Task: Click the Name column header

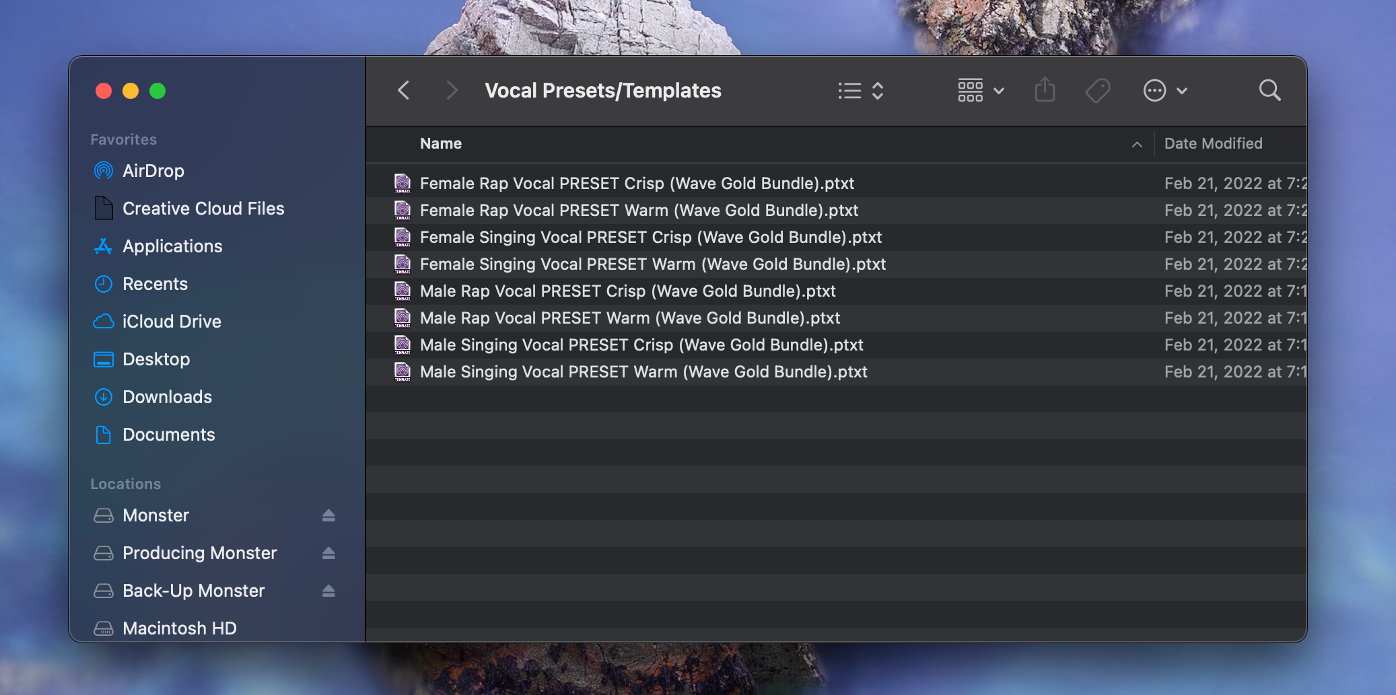Action: [441, 144]
